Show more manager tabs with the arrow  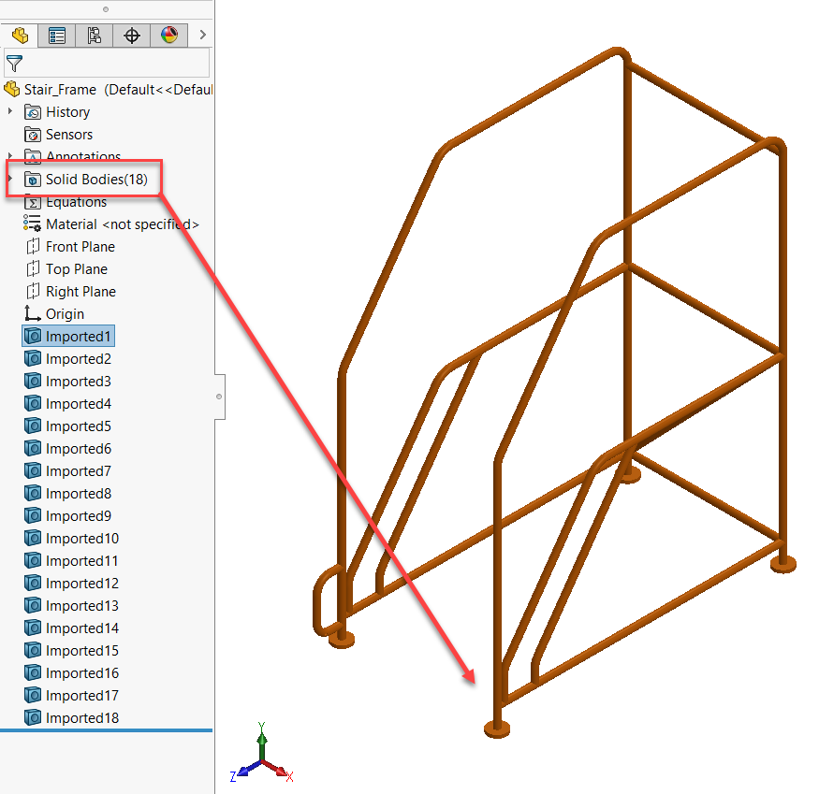point(203,35)
